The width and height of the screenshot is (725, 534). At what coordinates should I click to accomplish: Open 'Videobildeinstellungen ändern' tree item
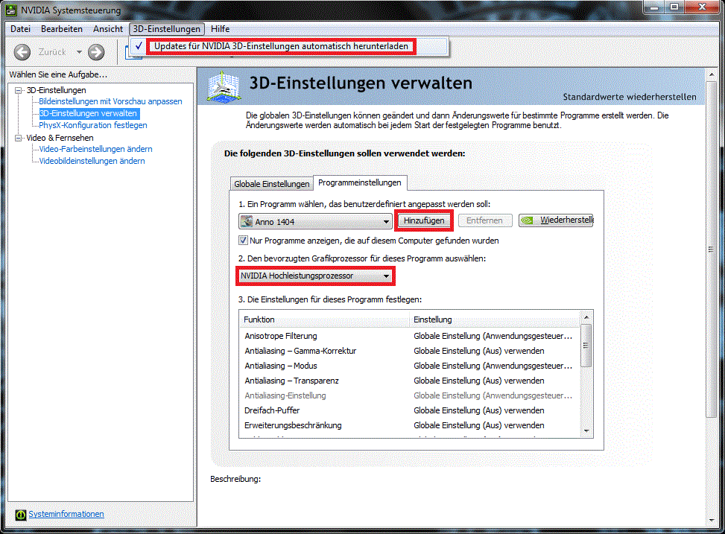coord(92,161)
